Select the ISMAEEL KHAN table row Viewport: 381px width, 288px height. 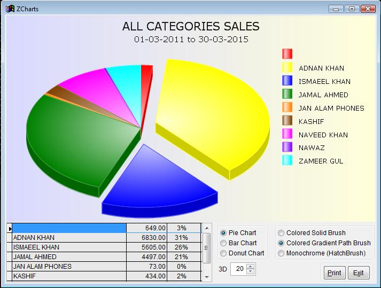click(x=105, y=247)
